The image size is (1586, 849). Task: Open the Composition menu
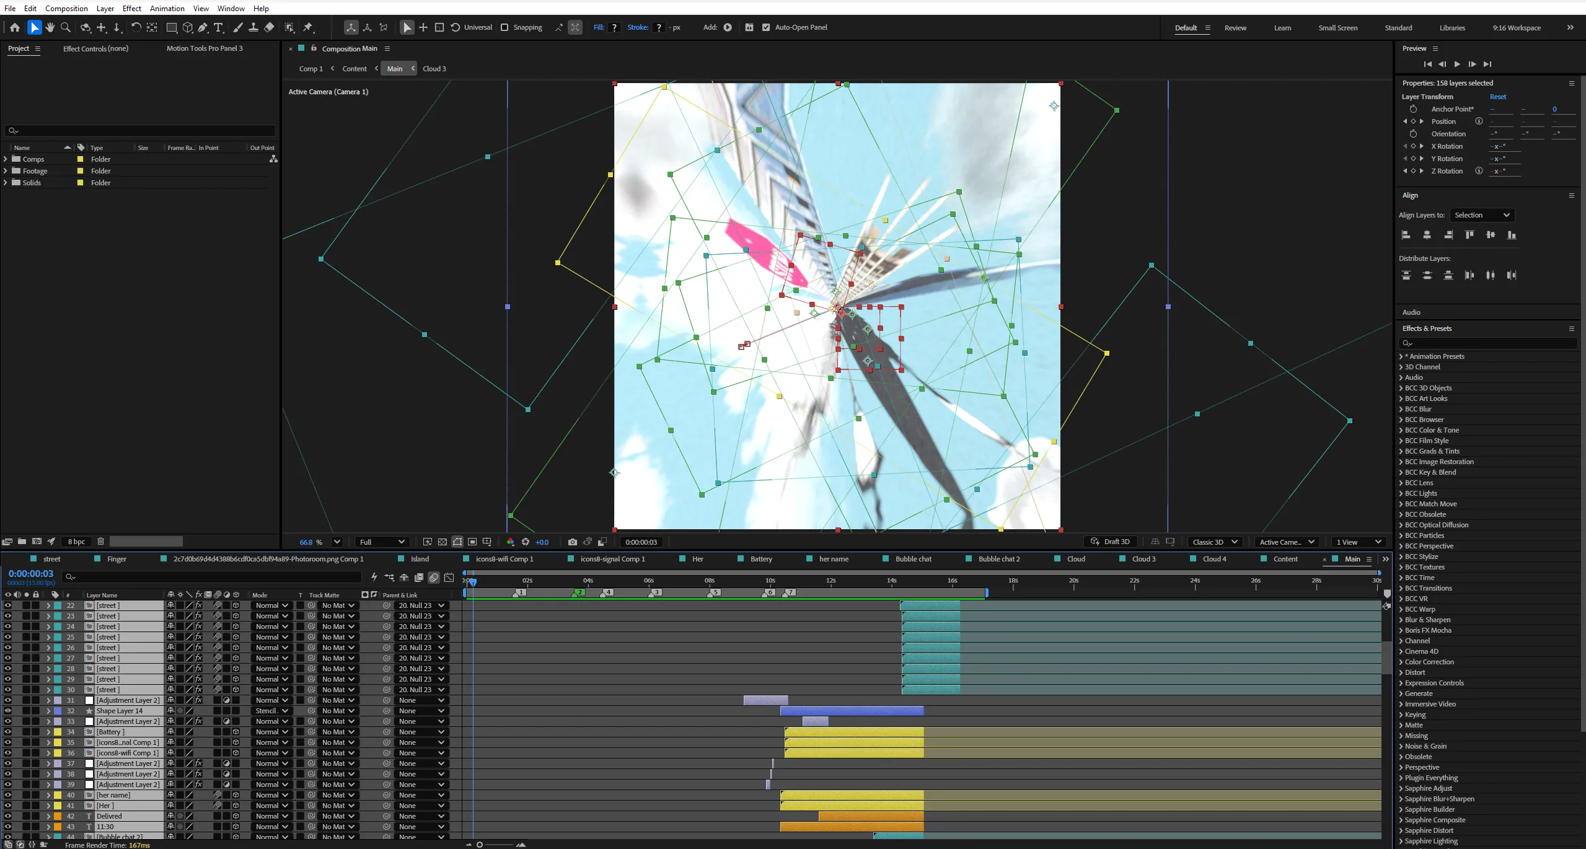pos(66,8)
